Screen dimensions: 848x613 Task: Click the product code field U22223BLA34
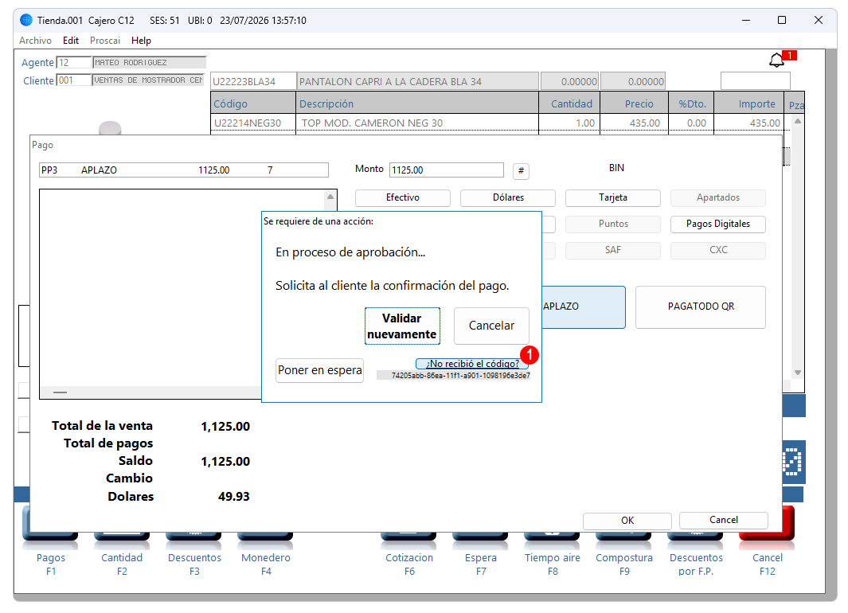point(253,82)
